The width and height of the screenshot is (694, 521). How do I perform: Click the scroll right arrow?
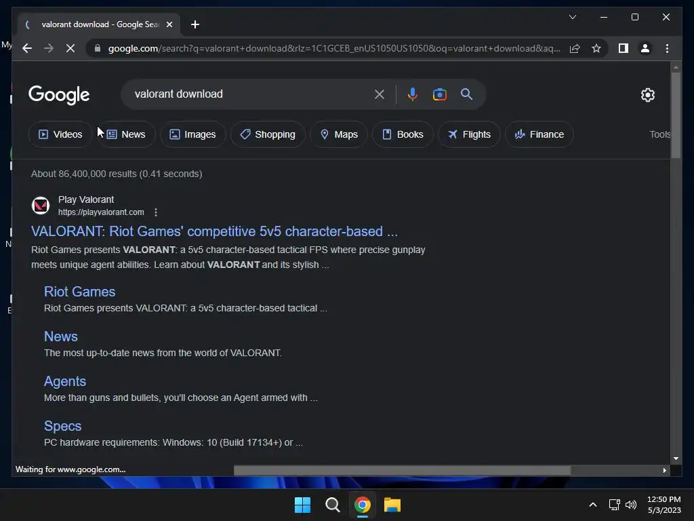pos(664,471)
